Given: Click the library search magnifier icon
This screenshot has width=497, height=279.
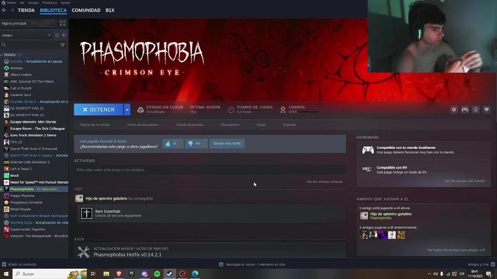Looking at the screenshot, I should pyautogui.click(x=3, y=45).
